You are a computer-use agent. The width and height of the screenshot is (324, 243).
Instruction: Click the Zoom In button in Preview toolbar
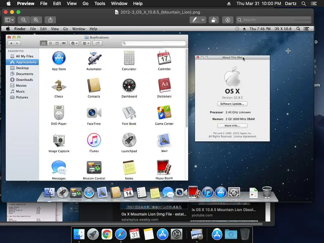(36, 20)
